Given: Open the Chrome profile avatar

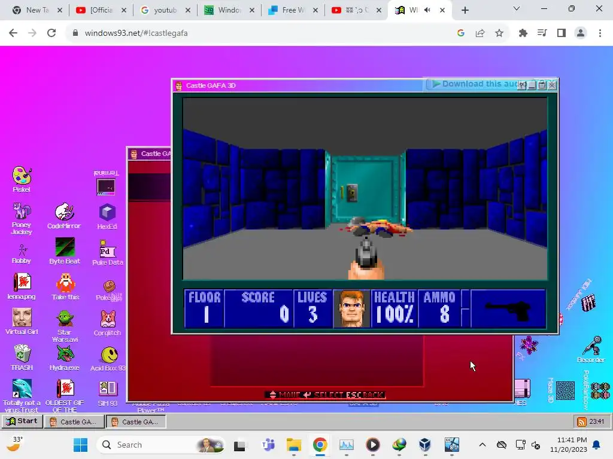Looking at the screenshot, I should tap(581, 33).
